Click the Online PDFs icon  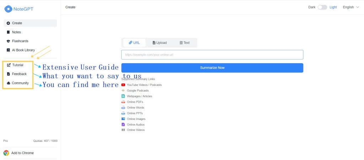click(123, 102)
